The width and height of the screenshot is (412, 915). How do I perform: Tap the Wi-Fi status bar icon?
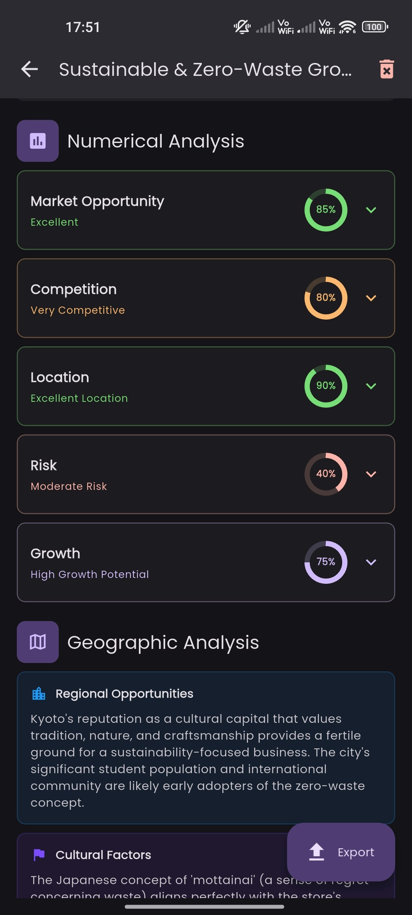click(x=347, y=27)
